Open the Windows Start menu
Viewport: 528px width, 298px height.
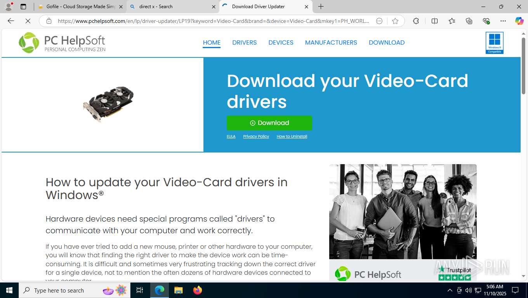(9, 290)
